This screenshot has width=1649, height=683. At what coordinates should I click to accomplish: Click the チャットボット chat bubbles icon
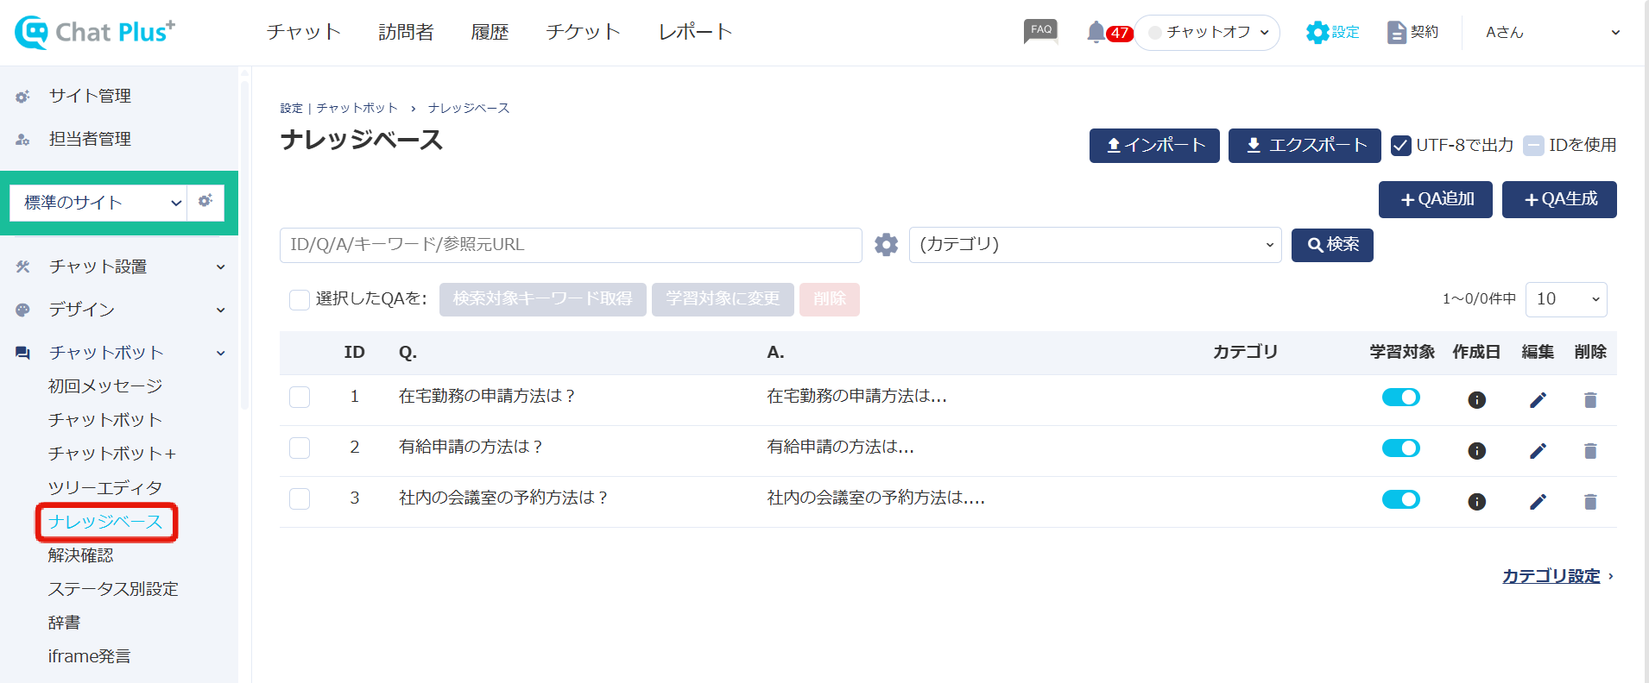click(x=23, y=353)
